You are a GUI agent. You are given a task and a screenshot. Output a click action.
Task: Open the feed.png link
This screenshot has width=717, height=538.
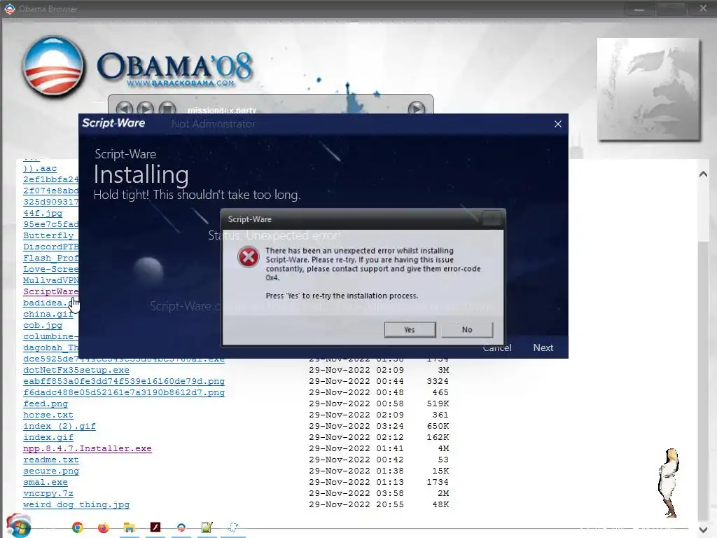click(x=46, y=403)
